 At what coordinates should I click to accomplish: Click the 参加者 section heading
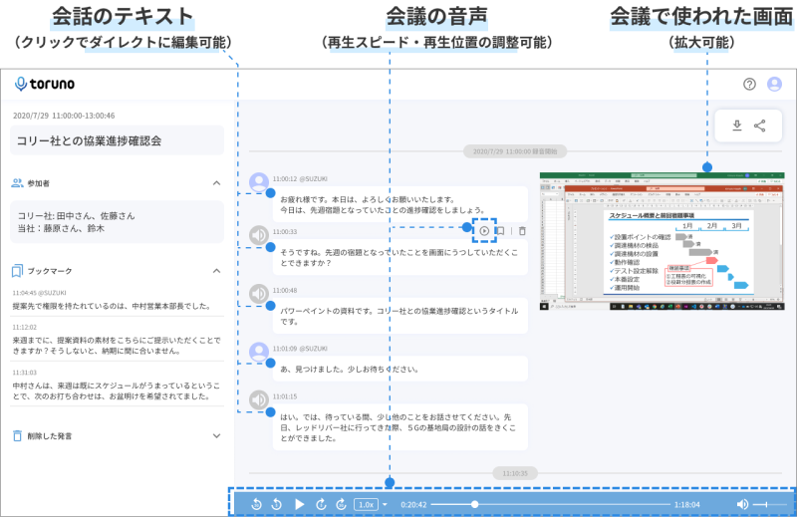click(x=39, y=183)
